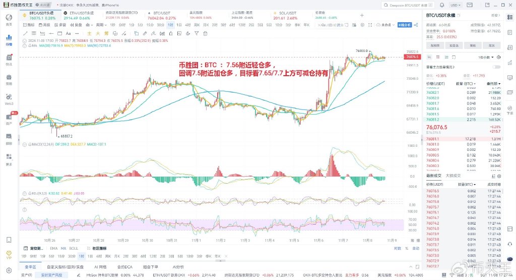Toggle KDJ indicator visibility circle

point(25,193)
